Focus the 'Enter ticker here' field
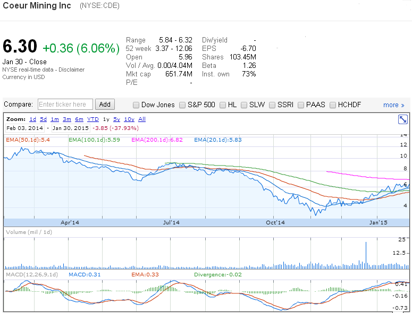 click(65, 105)
